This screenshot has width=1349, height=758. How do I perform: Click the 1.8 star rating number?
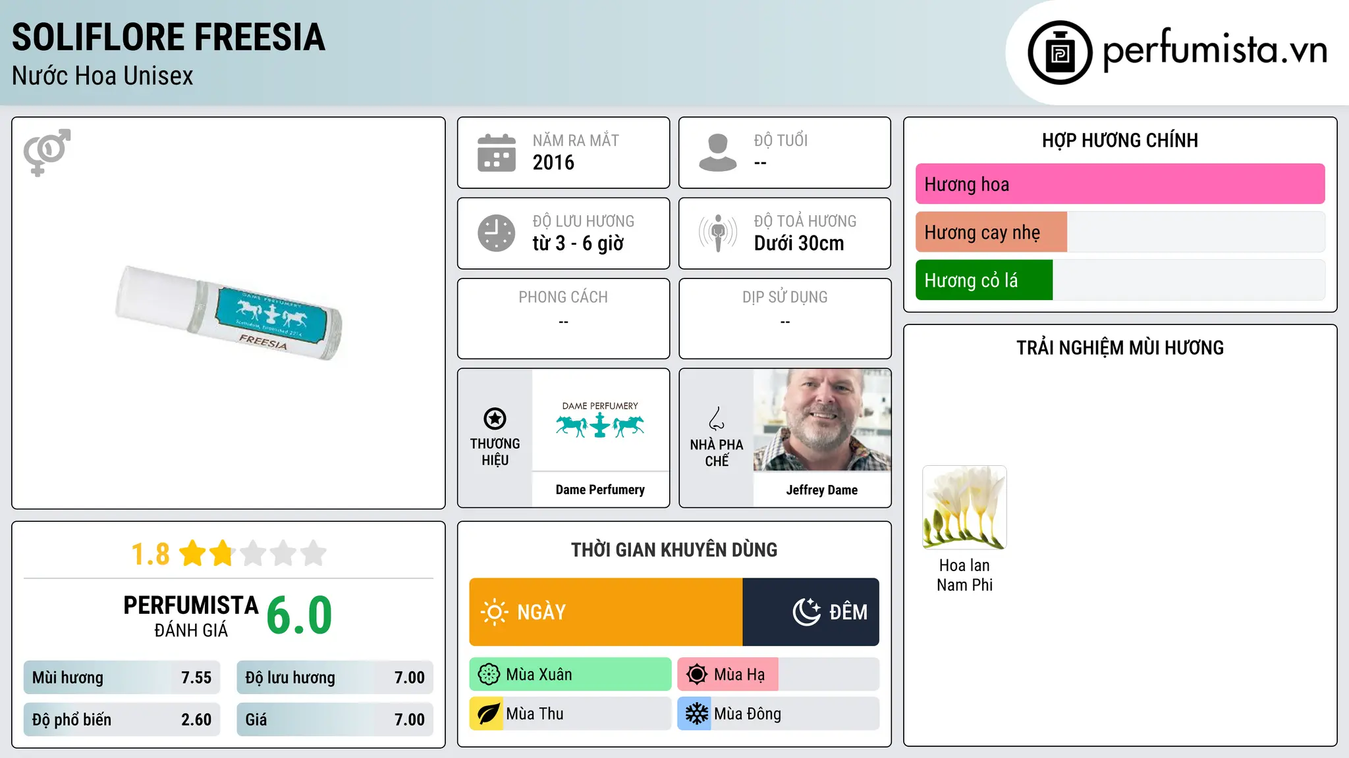click(150, 554)
